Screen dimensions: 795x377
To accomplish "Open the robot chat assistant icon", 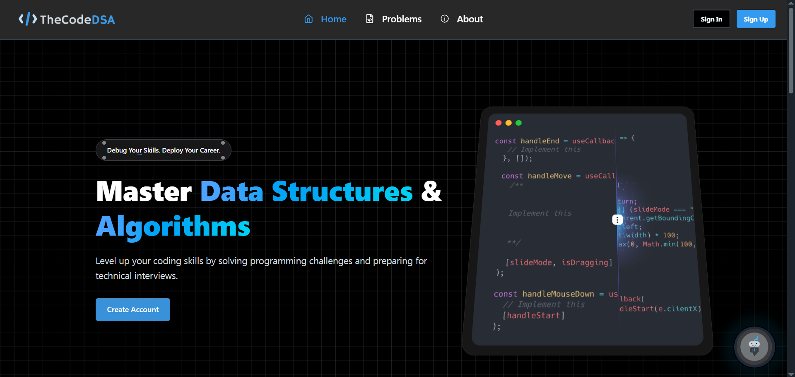I will (x=754, y=347).
